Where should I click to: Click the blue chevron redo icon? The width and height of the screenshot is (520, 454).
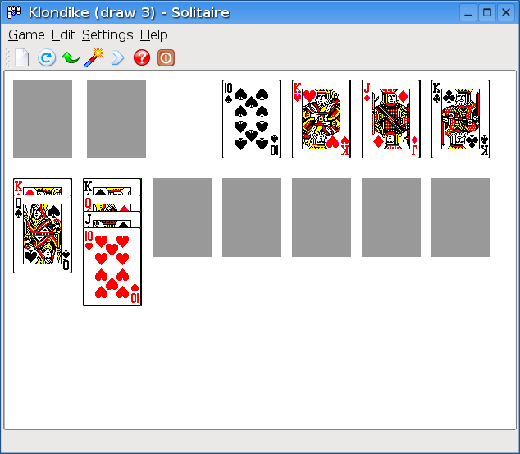pos(117,57)
